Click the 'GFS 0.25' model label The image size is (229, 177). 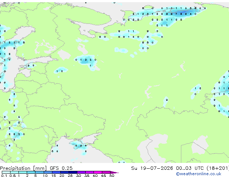point(61,168)
